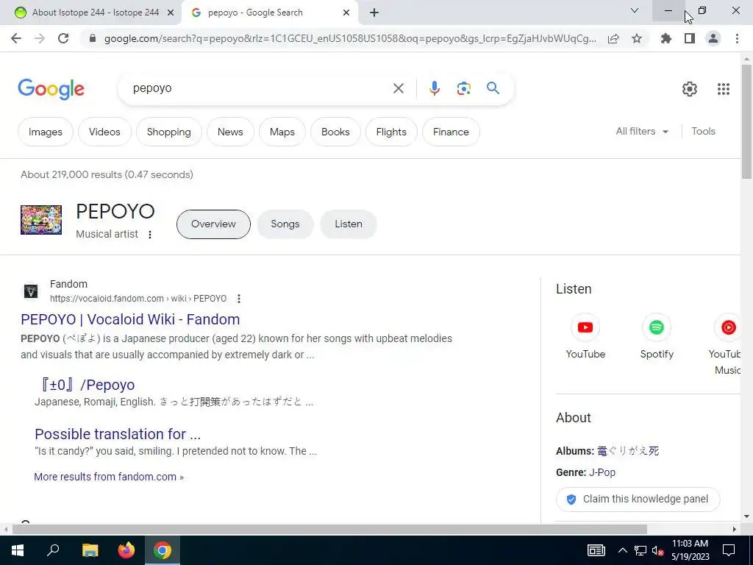Screen dimensions: 753x565
Task: Click the vertical page scrollbar thumb
Action: pyautogui.click(x=746, y=121)
